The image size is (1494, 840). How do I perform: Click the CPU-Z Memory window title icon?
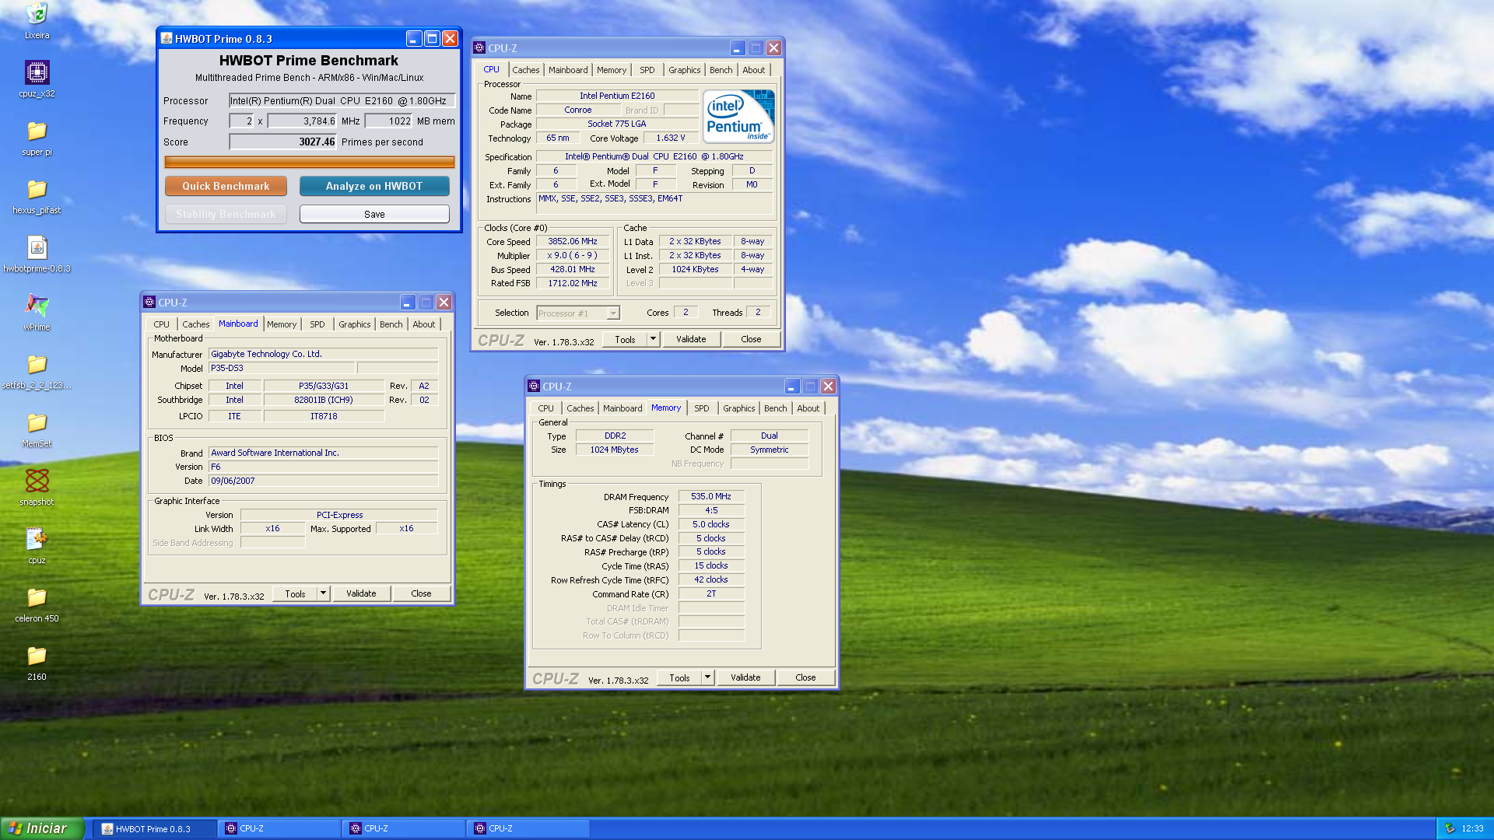534,387
